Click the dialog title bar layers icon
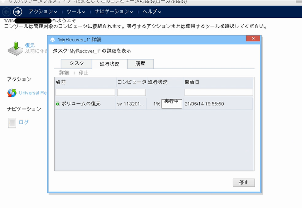This screenshot has width=302, height=208. [x=53, y=40]
